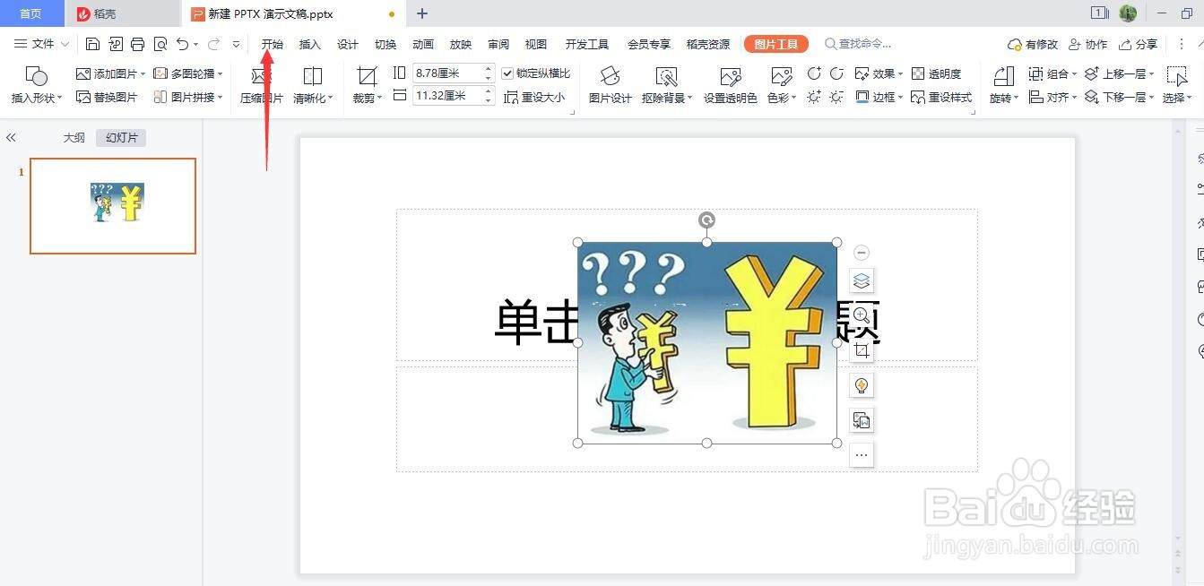1204x586 pixels.
Task: Click 图片设计 picture design icon
Action: pyautogui.click(x=611, y=85)
